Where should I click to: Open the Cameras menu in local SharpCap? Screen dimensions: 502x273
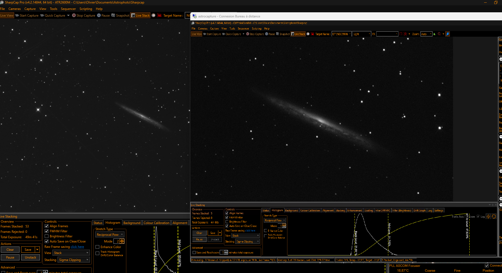coord(14,9)
